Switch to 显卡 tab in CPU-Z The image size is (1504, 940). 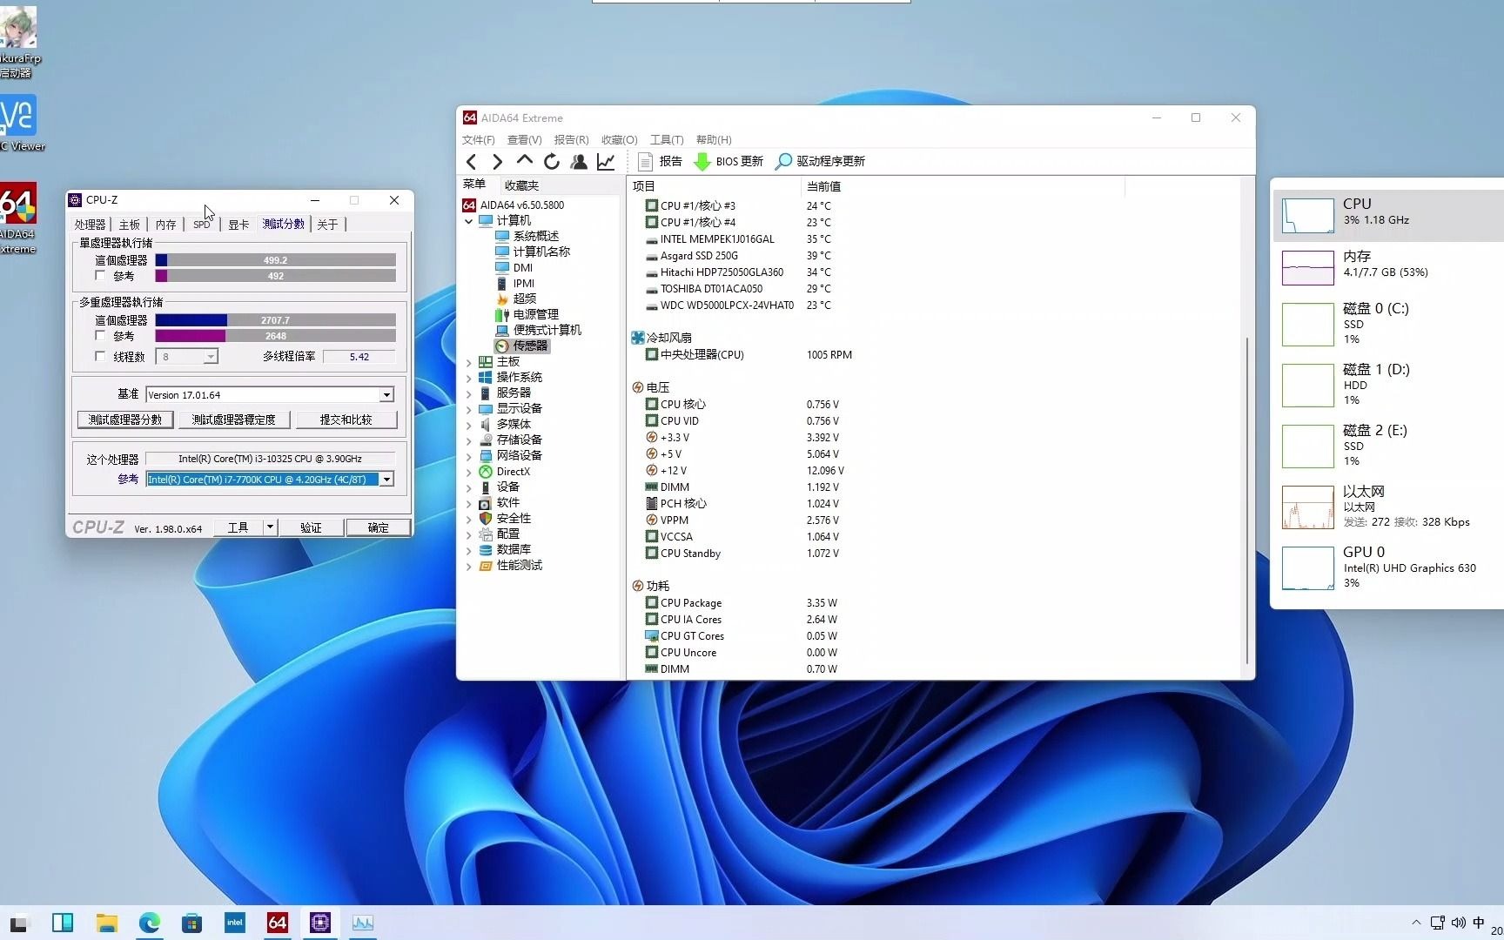click(x=238, y=225)
